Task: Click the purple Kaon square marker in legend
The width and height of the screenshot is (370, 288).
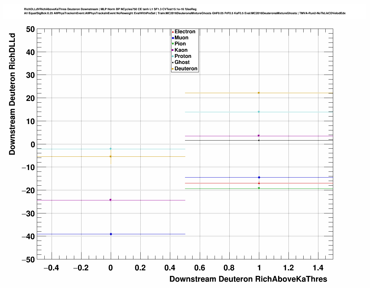Action: click(x=173, y=50)
